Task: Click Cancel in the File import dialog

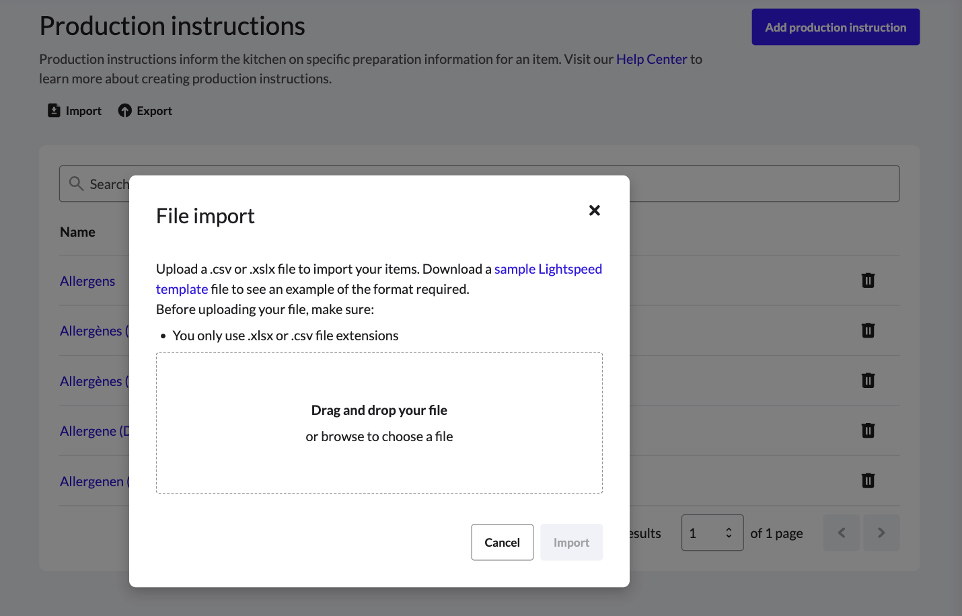Action: 502,542
